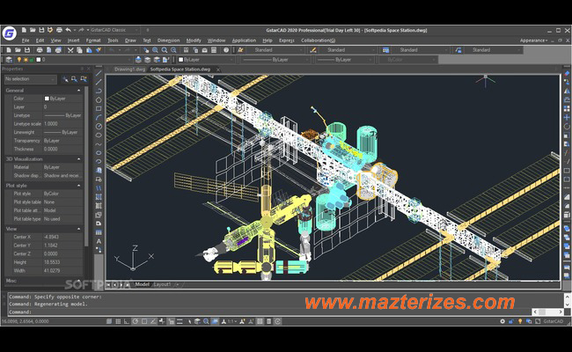Select the Polygon tool in the draw toolbar
572x352 pixels.
click(x=99, y=99)
